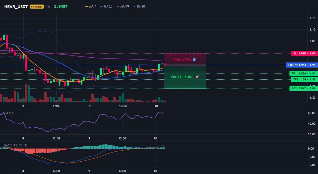Click the current price 1.9437
Image resolution: width=318 pixels, height=174 pixels.
(61, 6)
